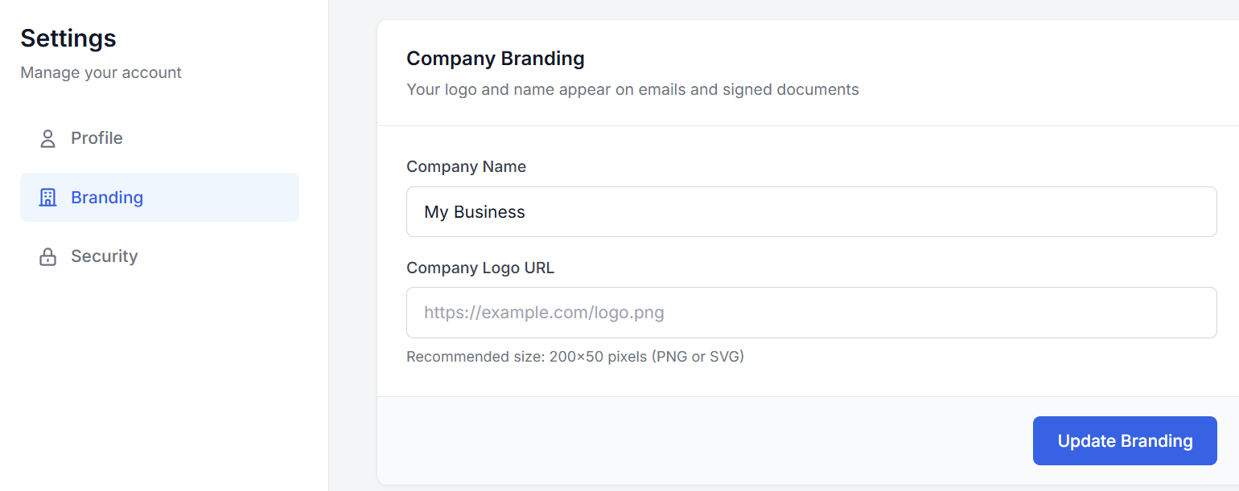Click the "Manage your account" subtitle
The image size is (1239, 491).
pos(101,72)
